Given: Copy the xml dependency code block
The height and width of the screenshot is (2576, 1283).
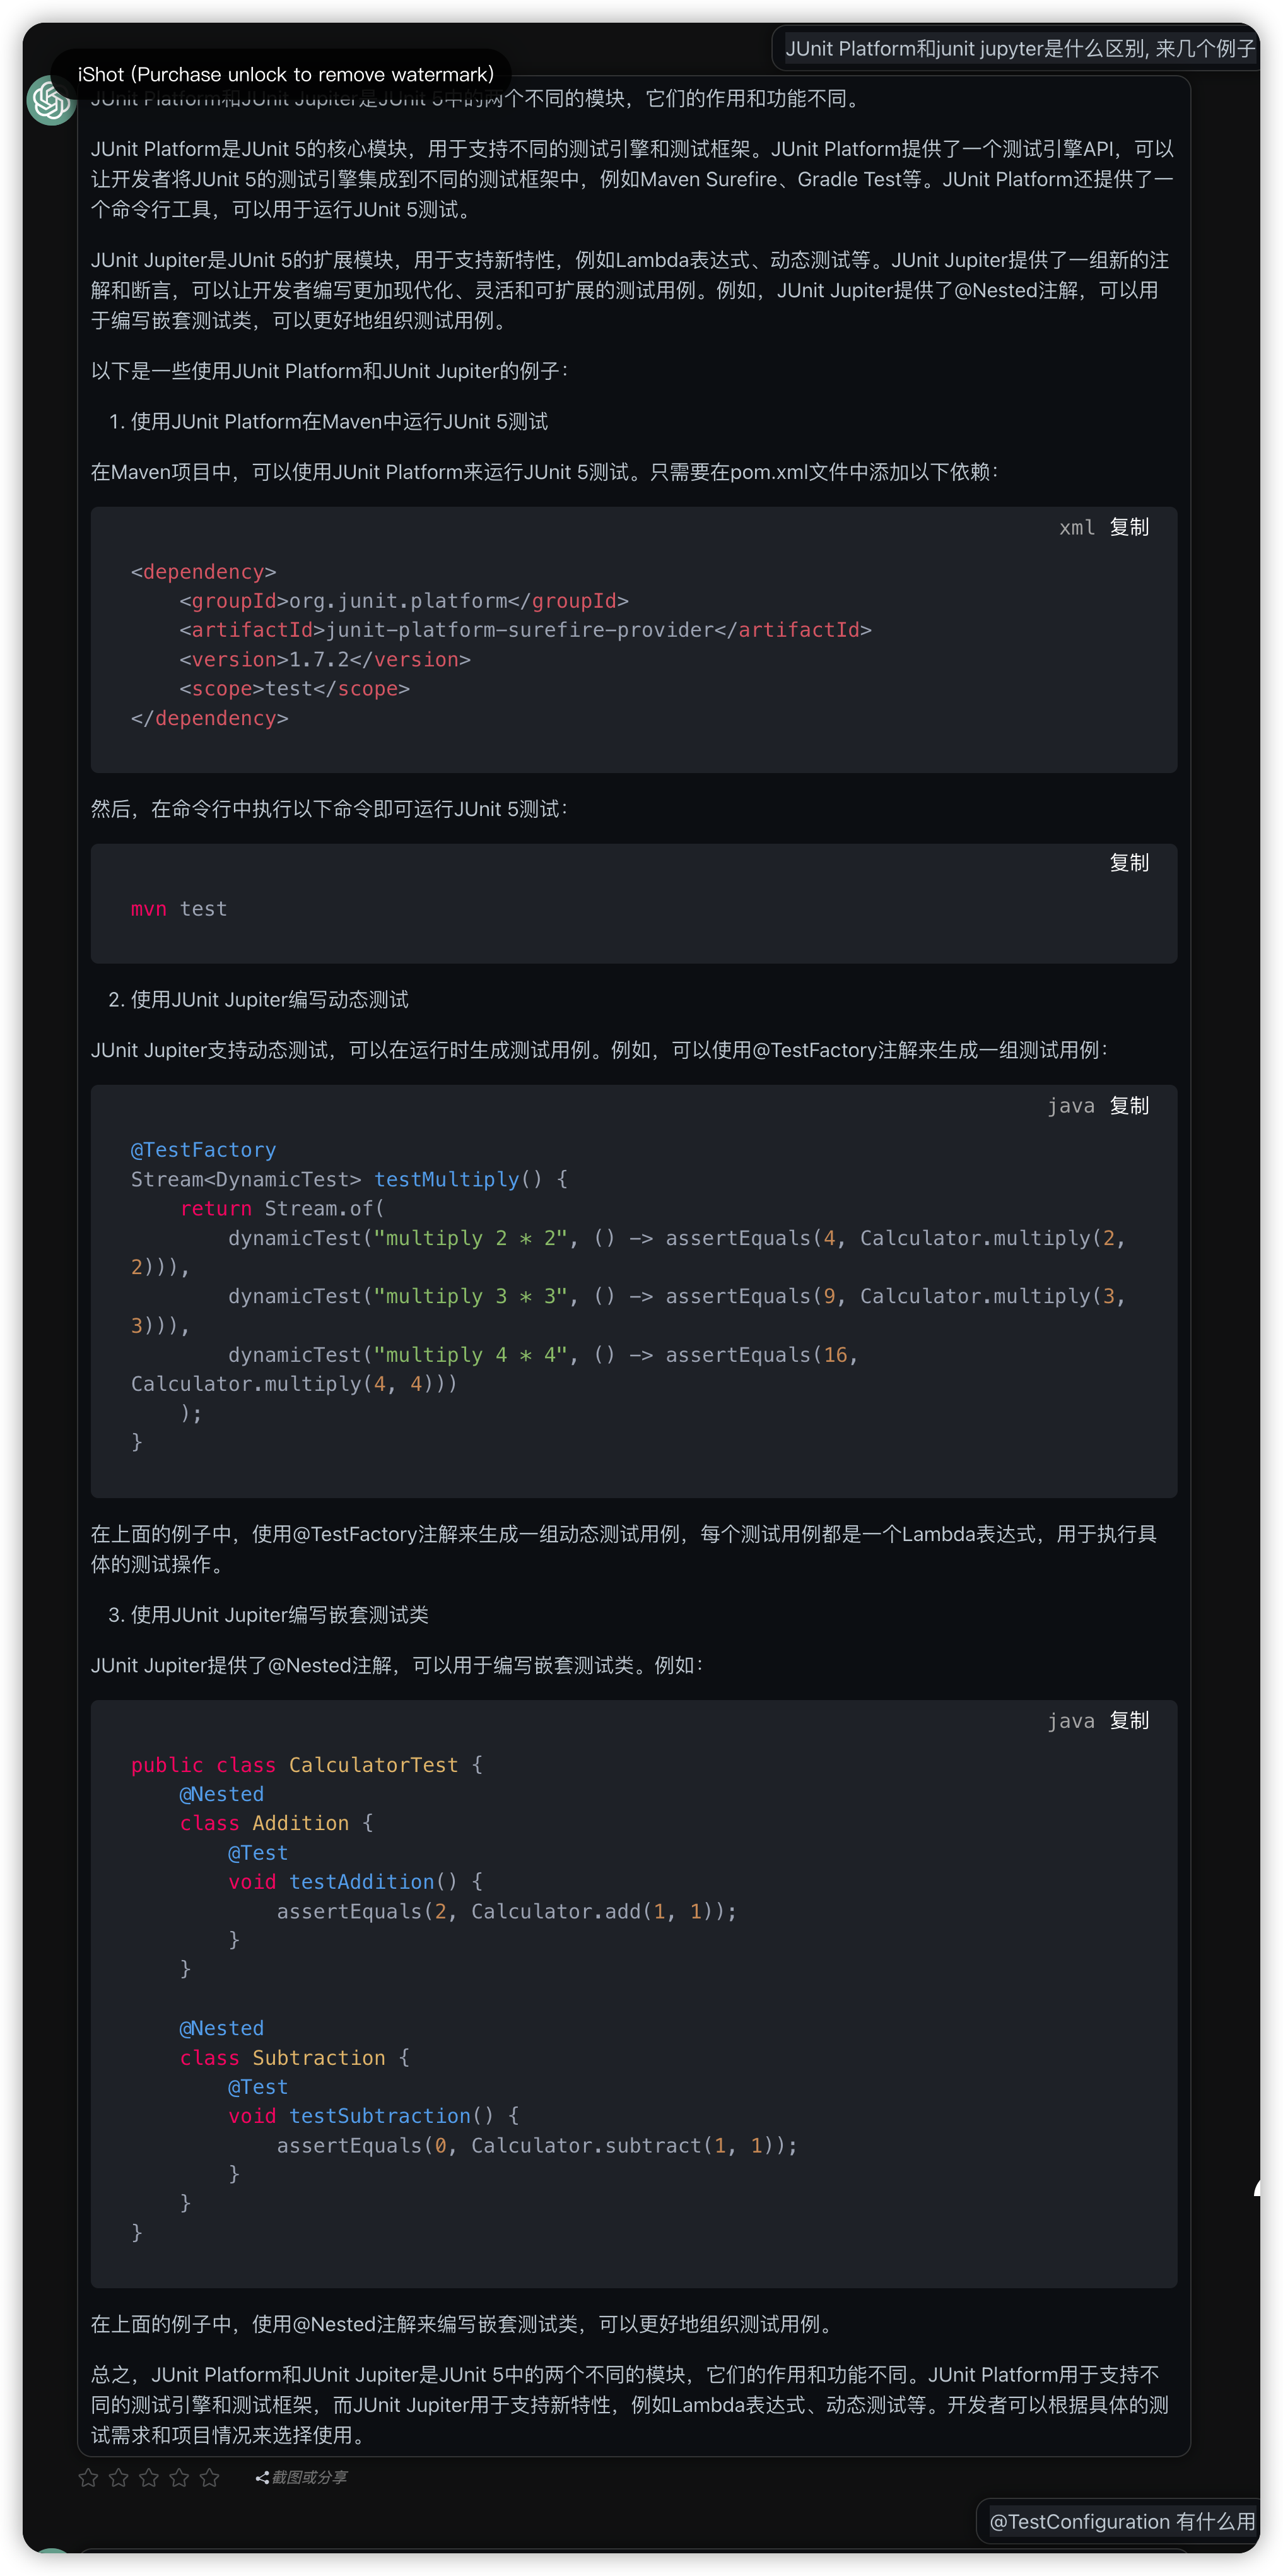Looking at the screenshot, I should coord(1129,527).
